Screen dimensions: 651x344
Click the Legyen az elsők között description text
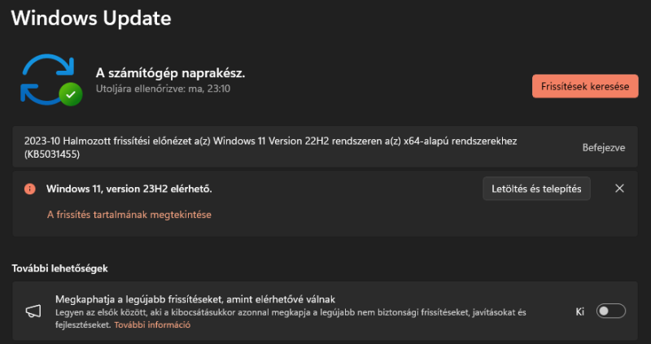coord(291,318)
